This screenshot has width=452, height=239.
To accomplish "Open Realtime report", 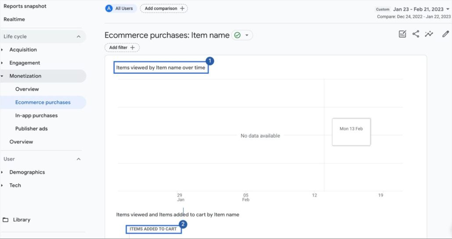I will point(14,19).
